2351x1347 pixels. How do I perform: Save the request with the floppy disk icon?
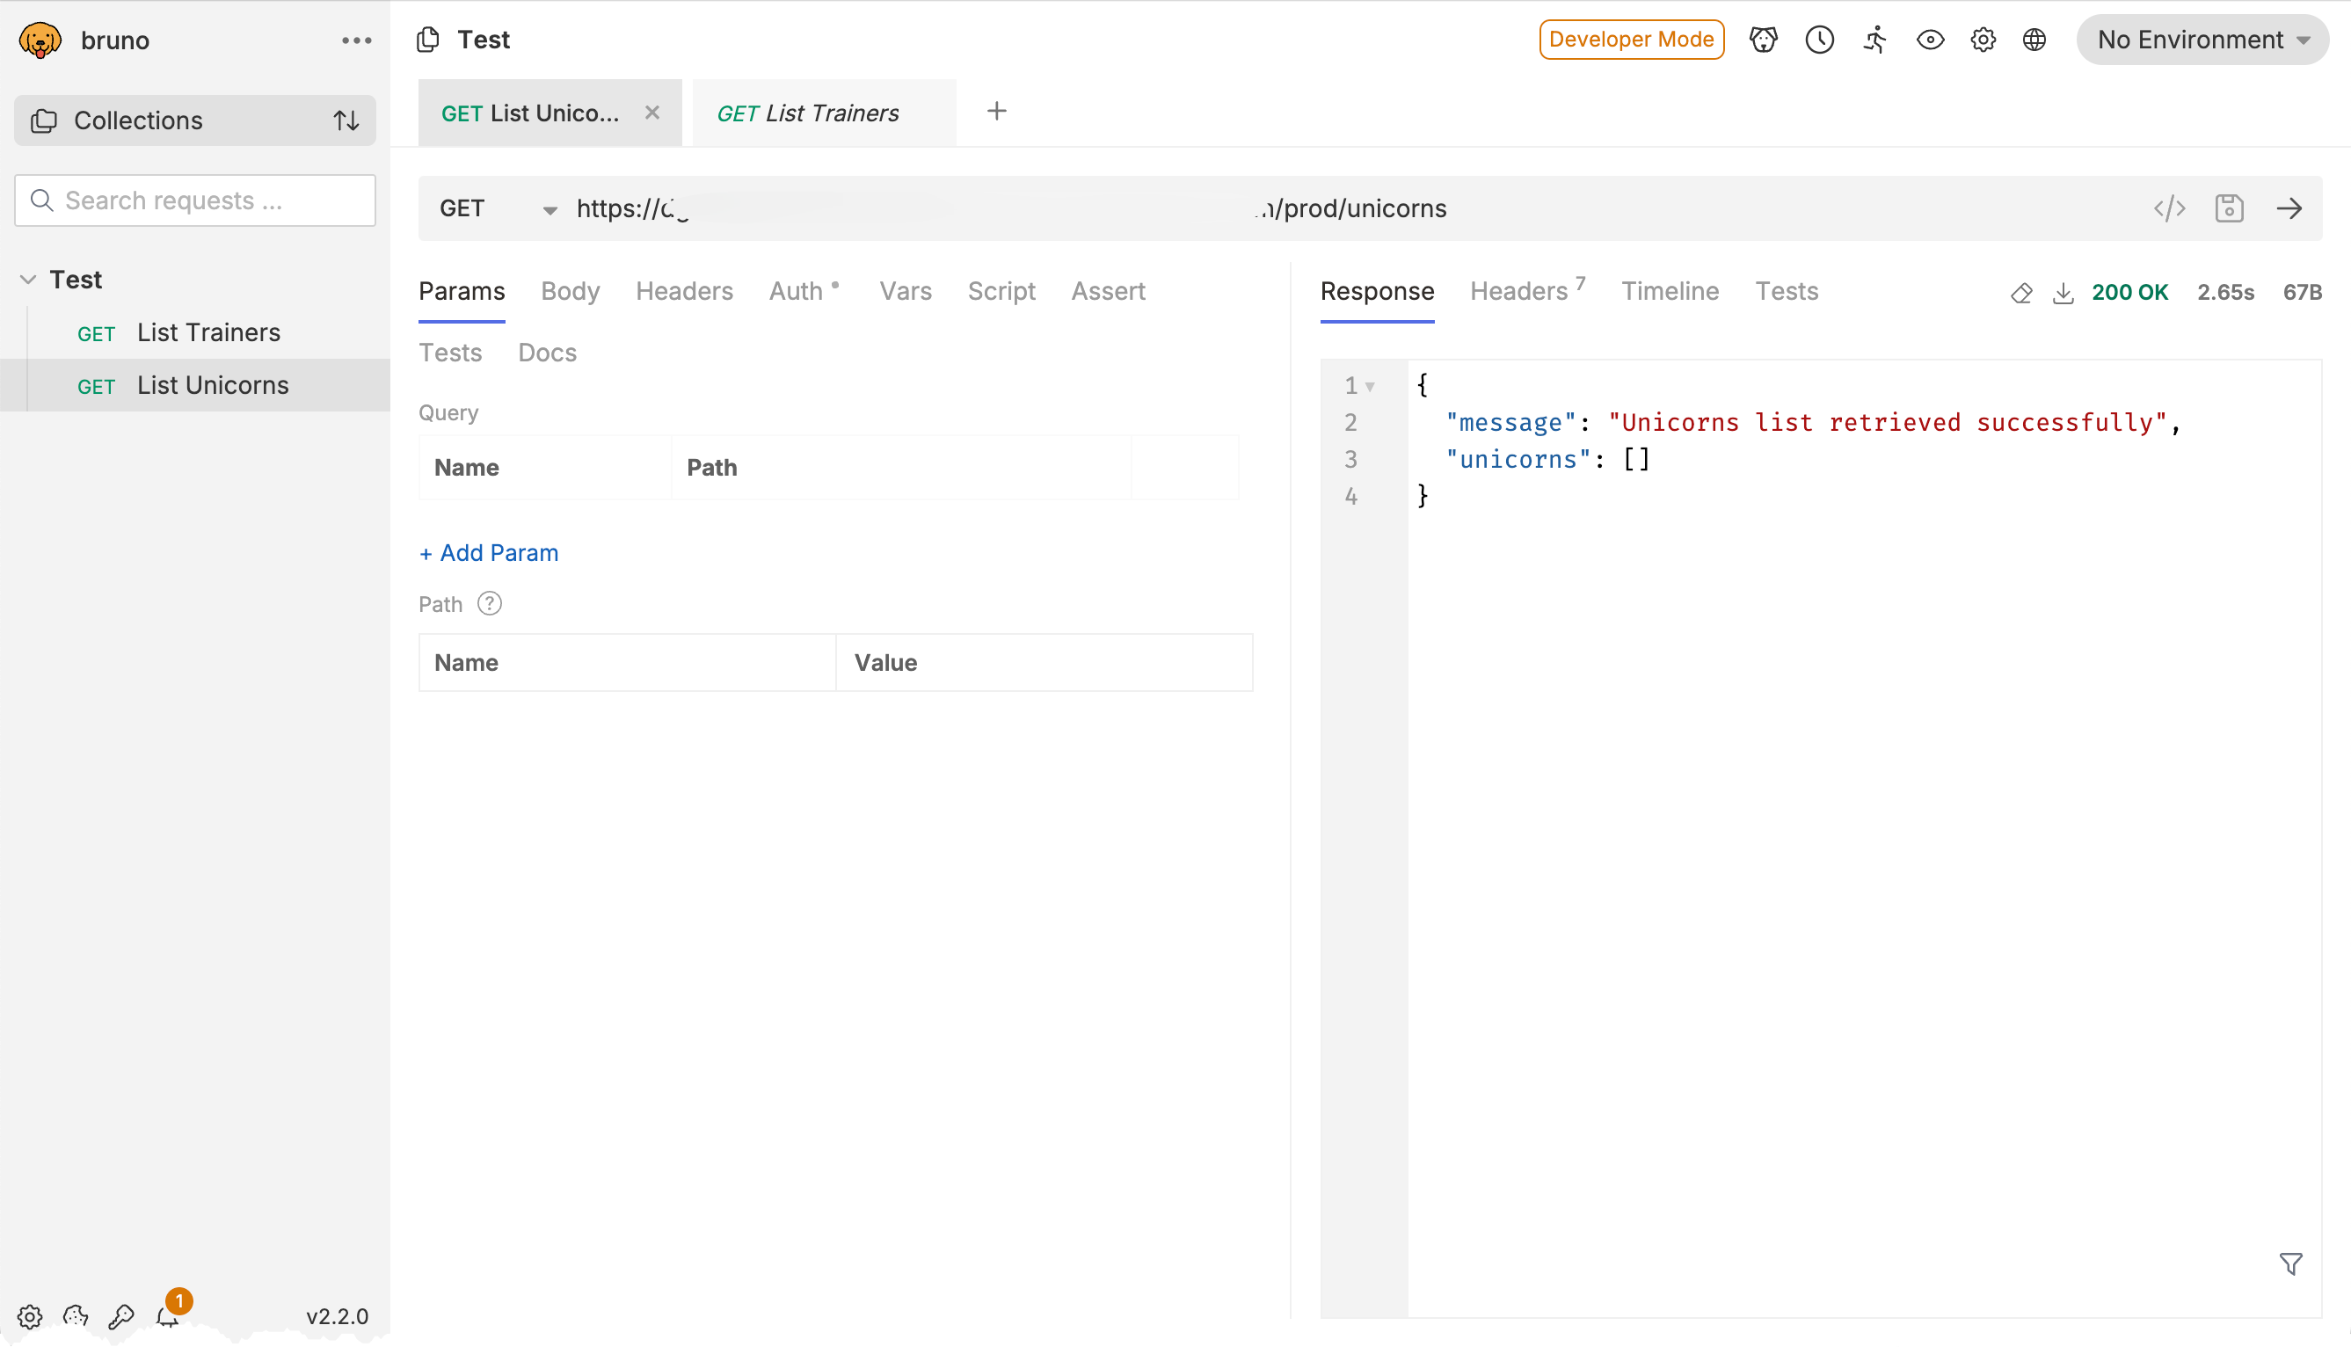[2229, 208]
